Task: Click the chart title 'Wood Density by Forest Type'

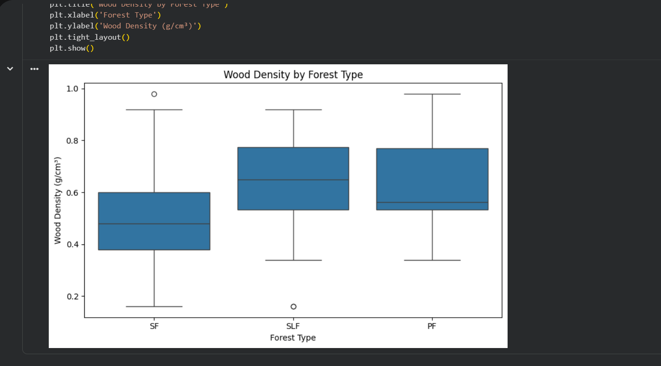Action: 293,74
